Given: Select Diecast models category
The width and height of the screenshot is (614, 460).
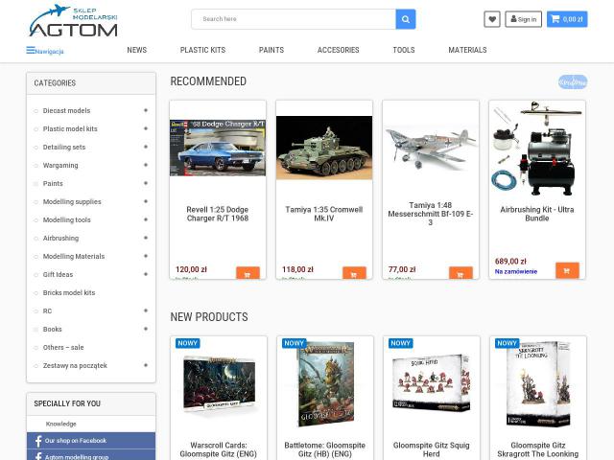Looking at the screenshot, I should click(66, 111).
